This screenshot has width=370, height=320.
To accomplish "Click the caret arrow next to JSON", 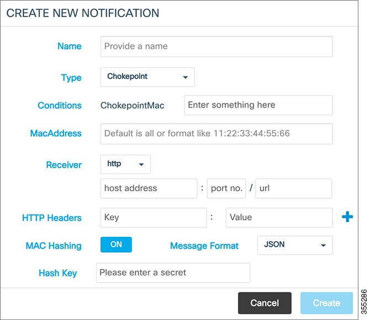I will [x=323, y=246].
